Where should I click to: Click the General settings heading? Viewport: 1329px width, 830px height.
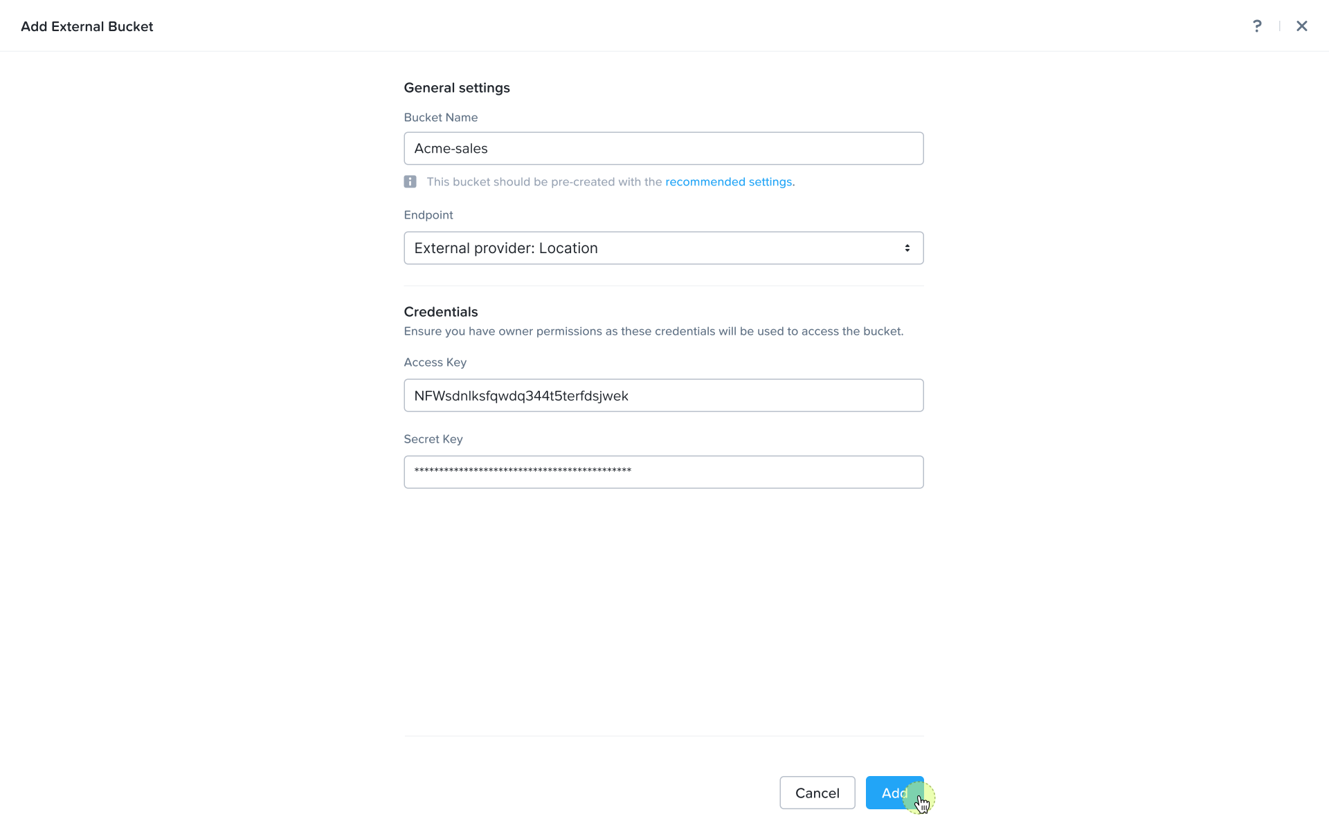tap(457, 88)
